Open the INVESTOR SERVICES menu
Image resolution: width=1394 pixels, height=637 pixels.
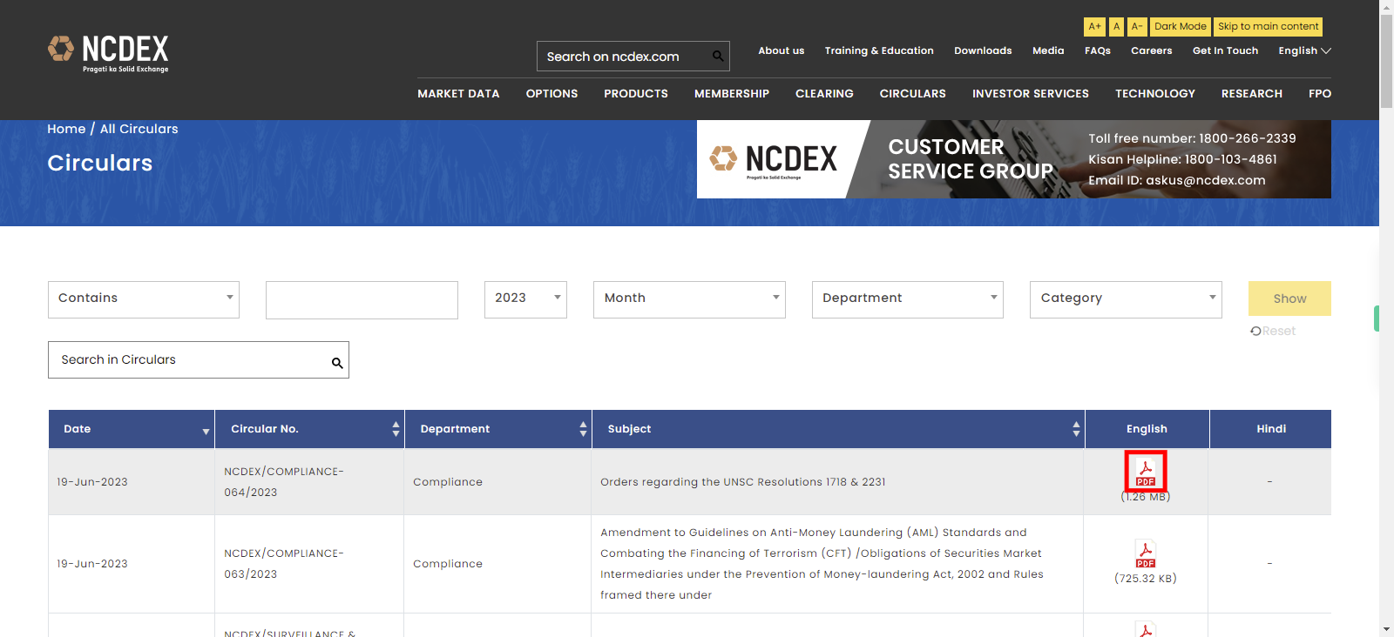coord(1031,93)
